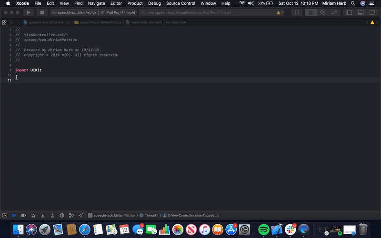This screenshot has height=238, width=381.
Task: Toggle breakpoints activation button
Action: 14,216
